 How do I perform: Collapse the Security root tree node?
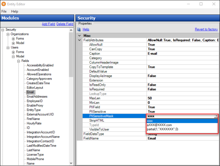[x=3, y=30]
